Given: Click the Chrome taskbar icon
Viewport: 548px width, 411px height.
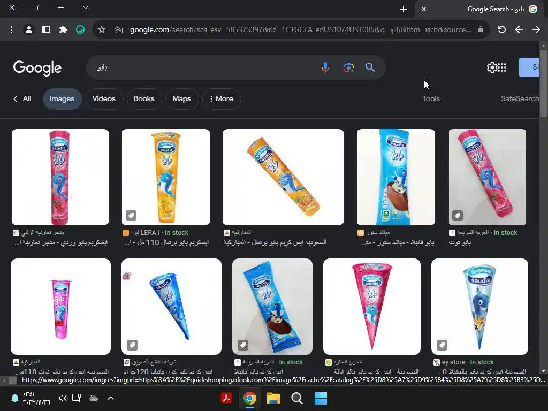Looking at the screenshot, I should [x=249, y=398].
